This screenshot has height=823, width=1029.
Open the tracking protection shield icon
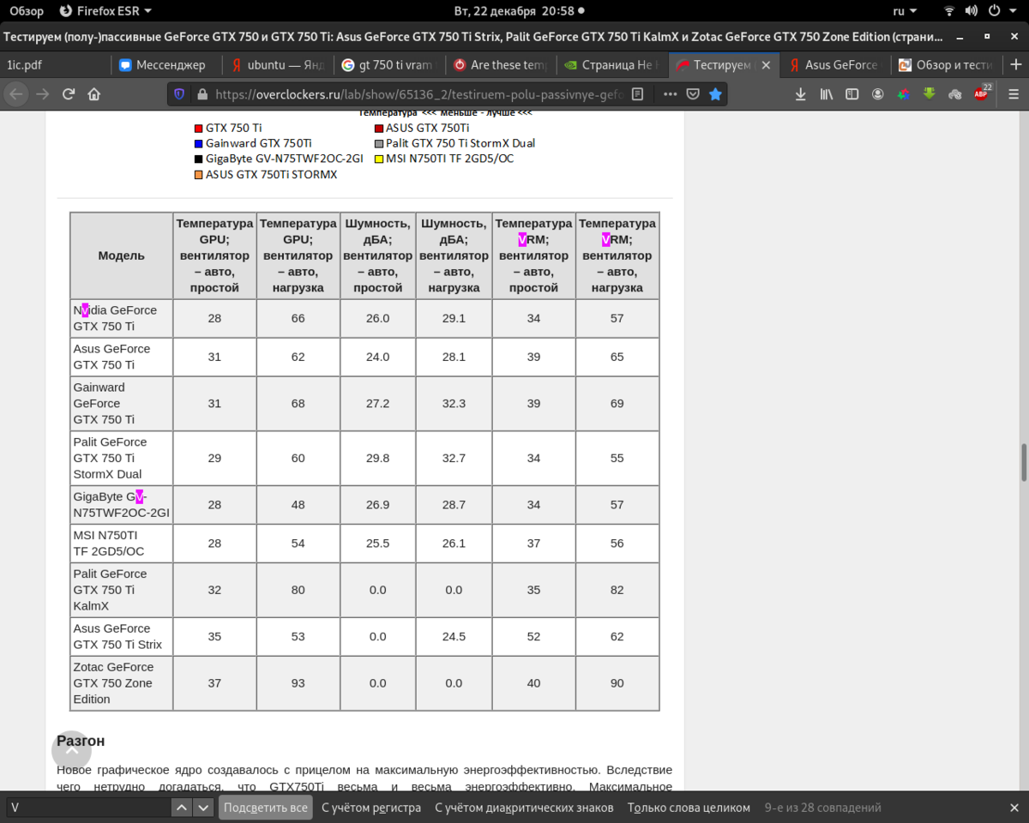179,94
